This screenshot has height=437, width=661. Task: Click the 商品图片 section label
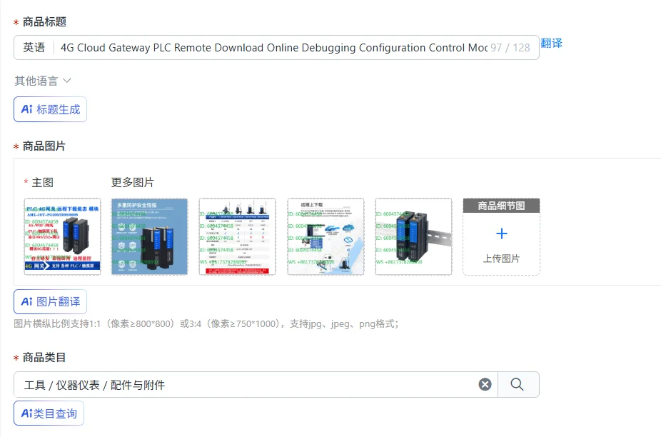[x=44, y=146]
